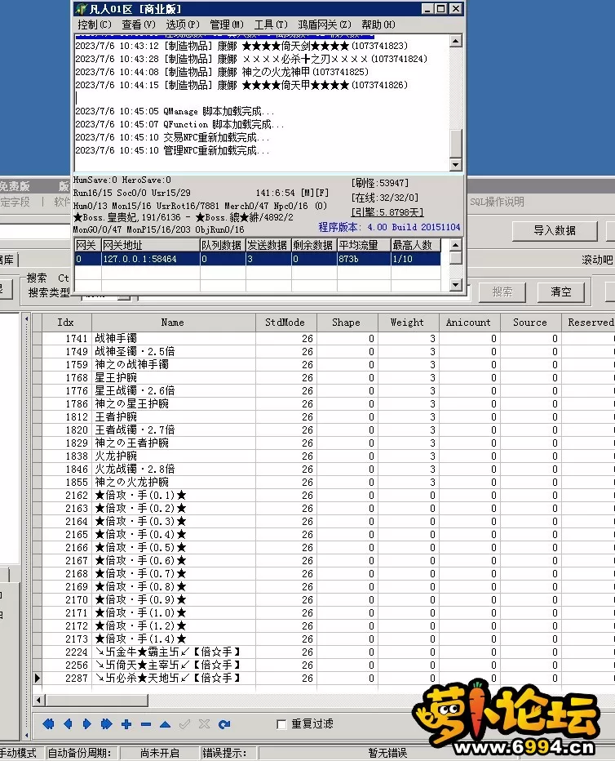Click the 导入数据 button
Viewport: 615px width, 761px height.
[x=555, y=230]
